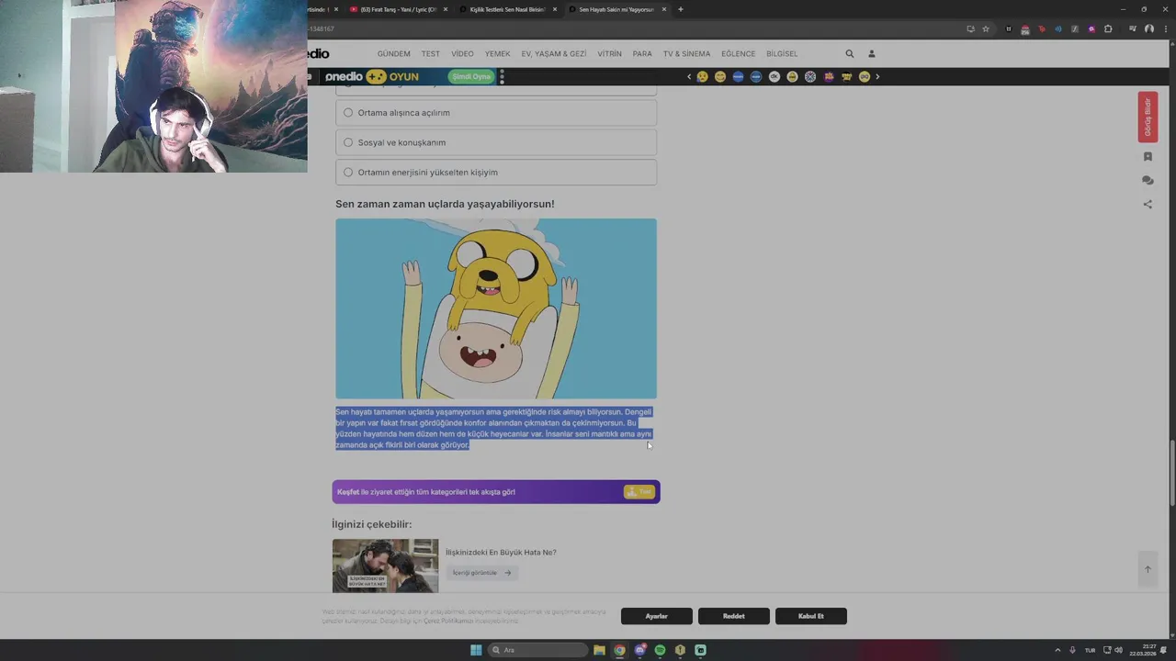Click the page vertical scrollbar thumb
The height and width of the screenshot is (661, 1176).
pyautogui.click(x=1171, y=473)
